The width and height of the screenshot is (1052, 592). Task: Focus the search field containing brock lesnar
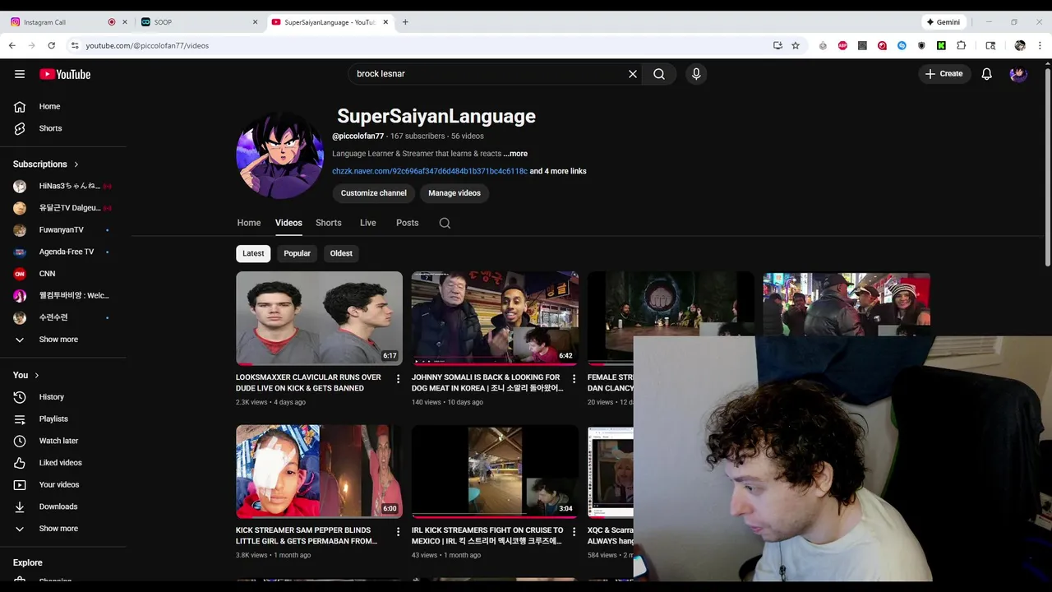(489, 74)
